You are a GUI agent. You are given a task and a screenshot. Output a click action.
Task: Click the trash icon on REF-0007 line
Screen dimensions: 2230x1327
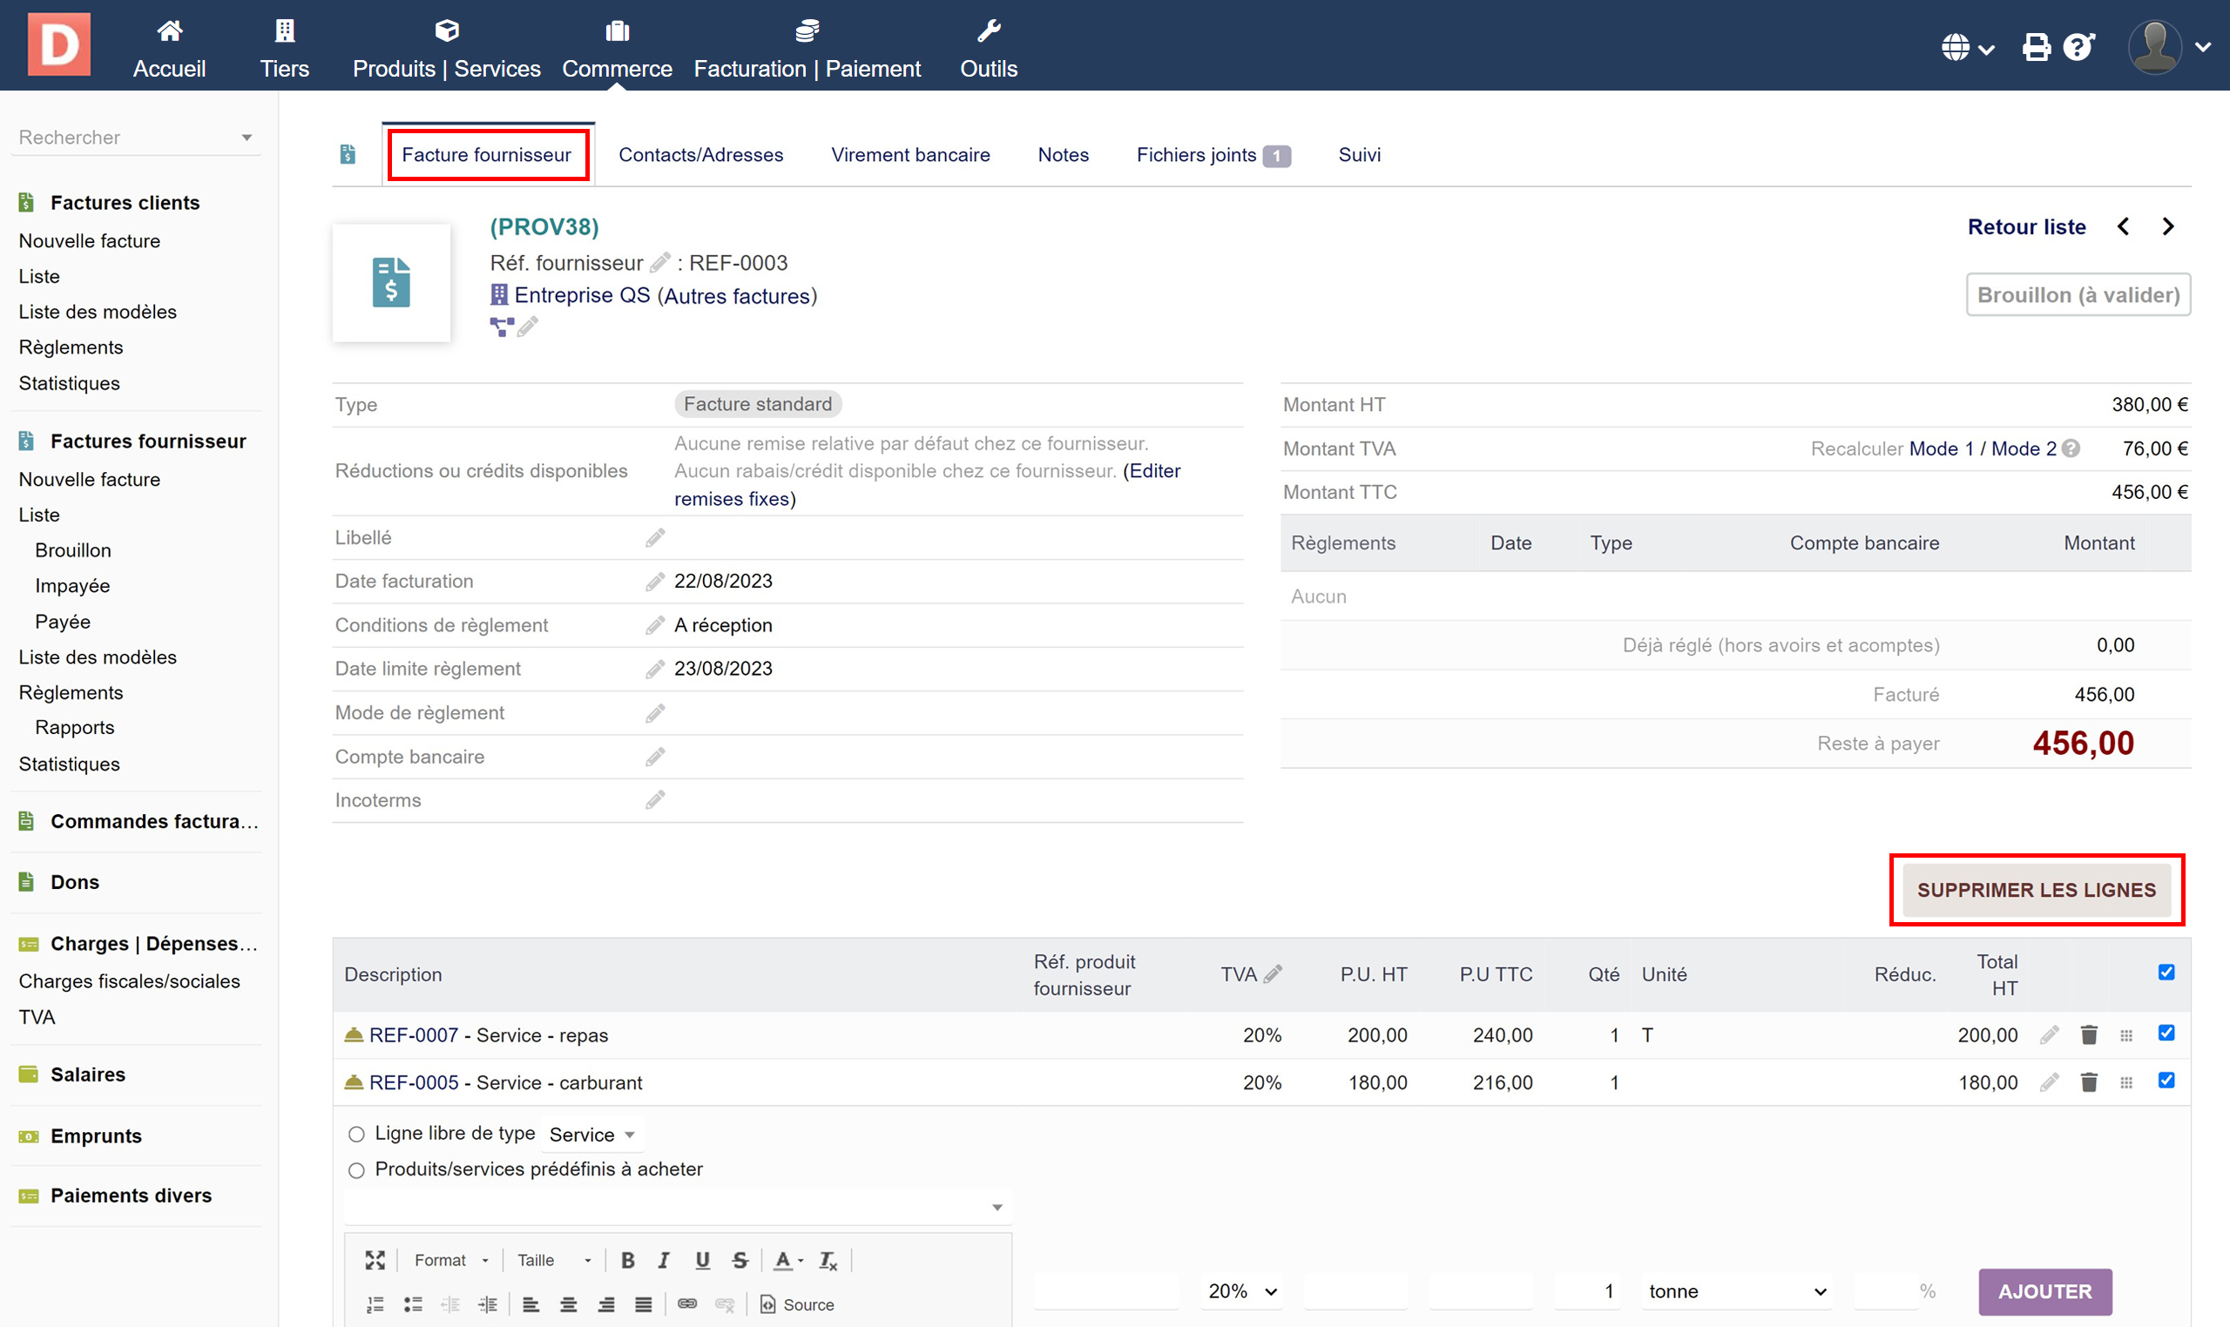[x=2089, y=1034]
